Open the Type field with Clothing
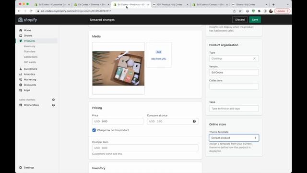 click(234, 59)
